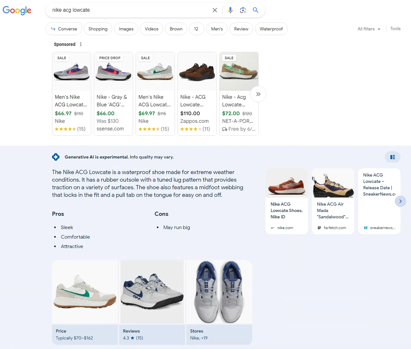This screenshot has height=349, width=411.
Task: Click the star rating on Zappos card
Action: 191,129
